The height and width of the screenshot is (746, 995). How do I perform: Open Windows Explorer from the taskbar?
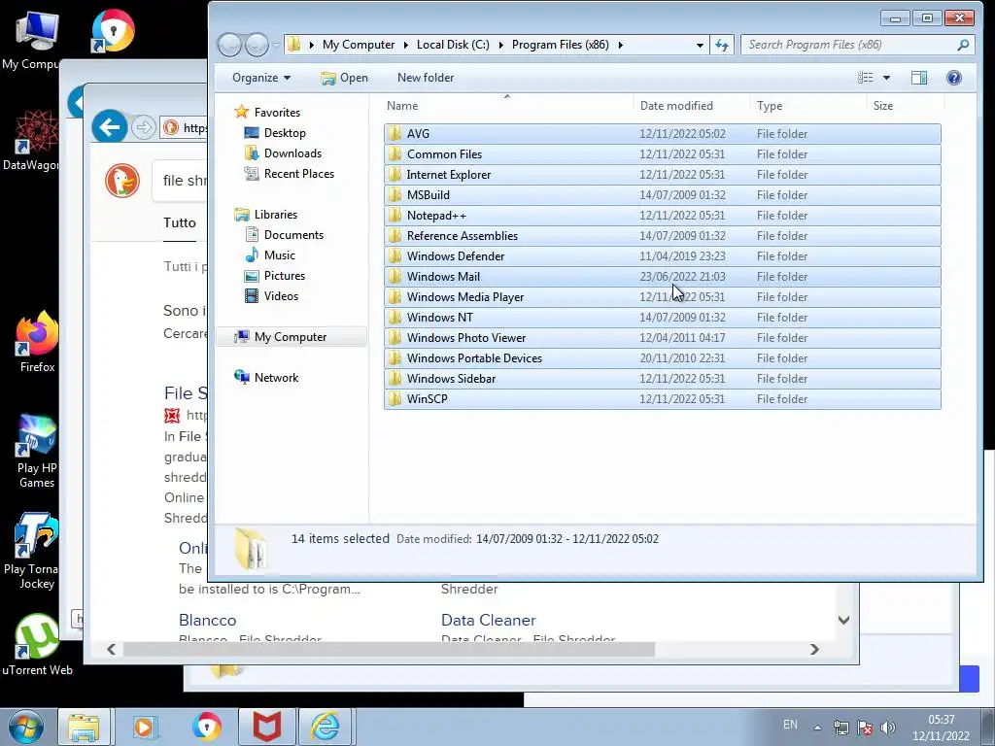84,727
